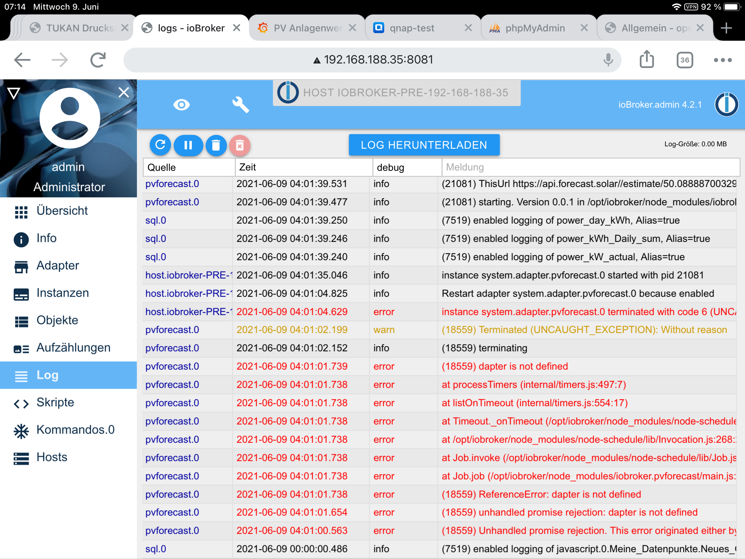Tap the browser share icon

pyautogui.click(x=647, y=60)
